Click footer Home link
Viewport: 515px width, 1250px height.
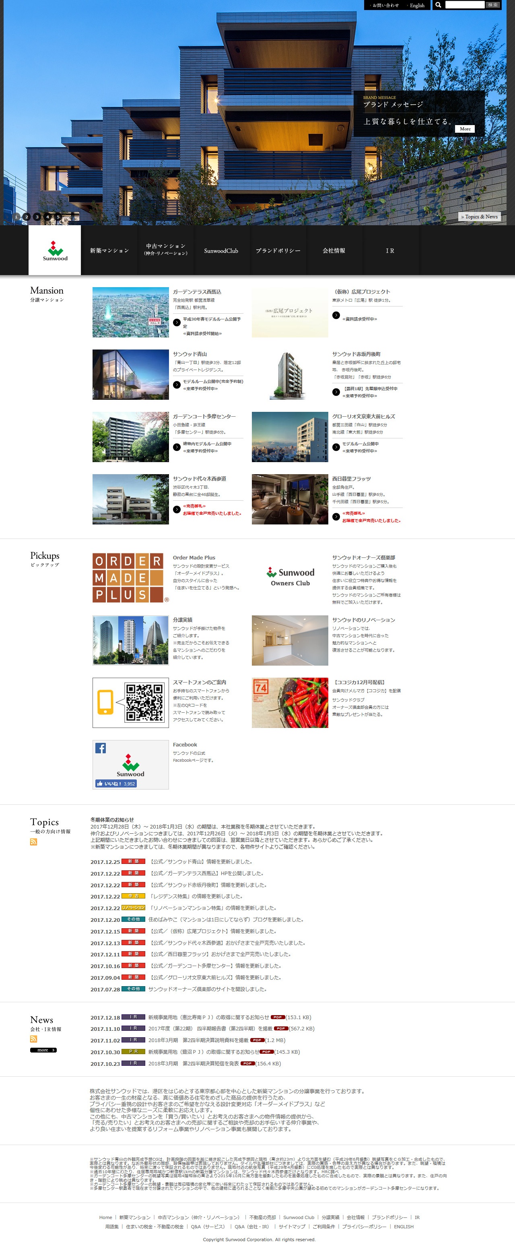tap(105, 1217)
